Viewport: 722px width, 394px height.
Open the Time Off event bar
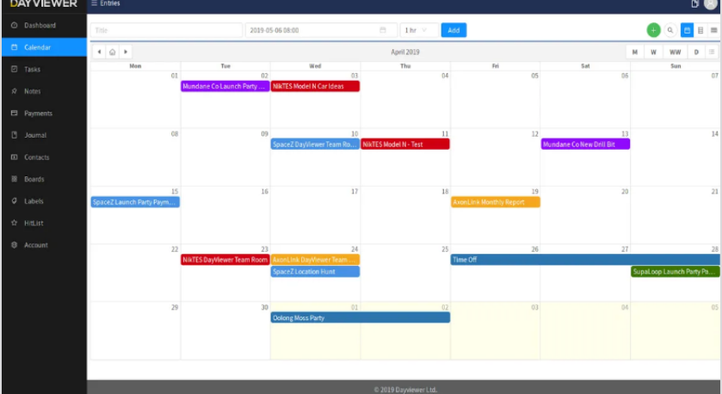tap(585, 260)
